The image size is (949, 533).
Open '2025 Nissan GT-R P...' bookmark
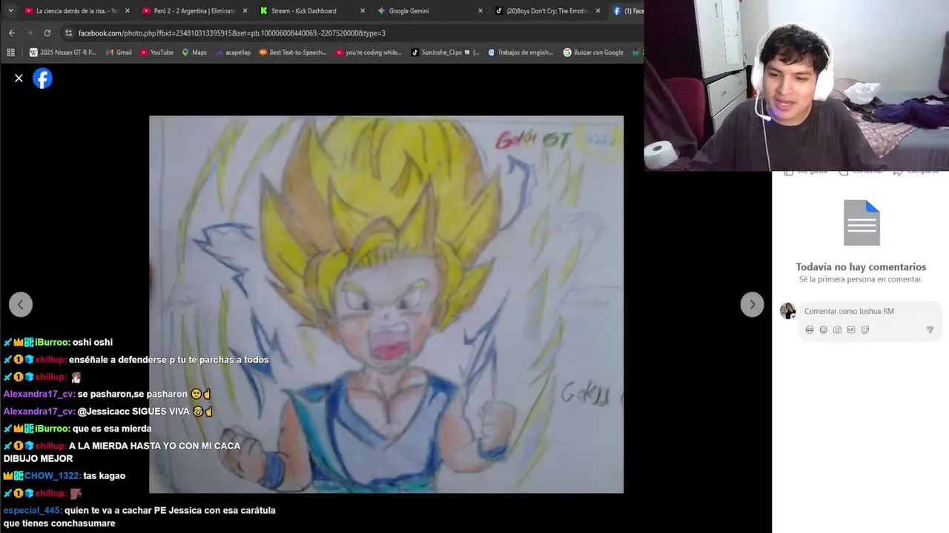click(x=63, y=53)
